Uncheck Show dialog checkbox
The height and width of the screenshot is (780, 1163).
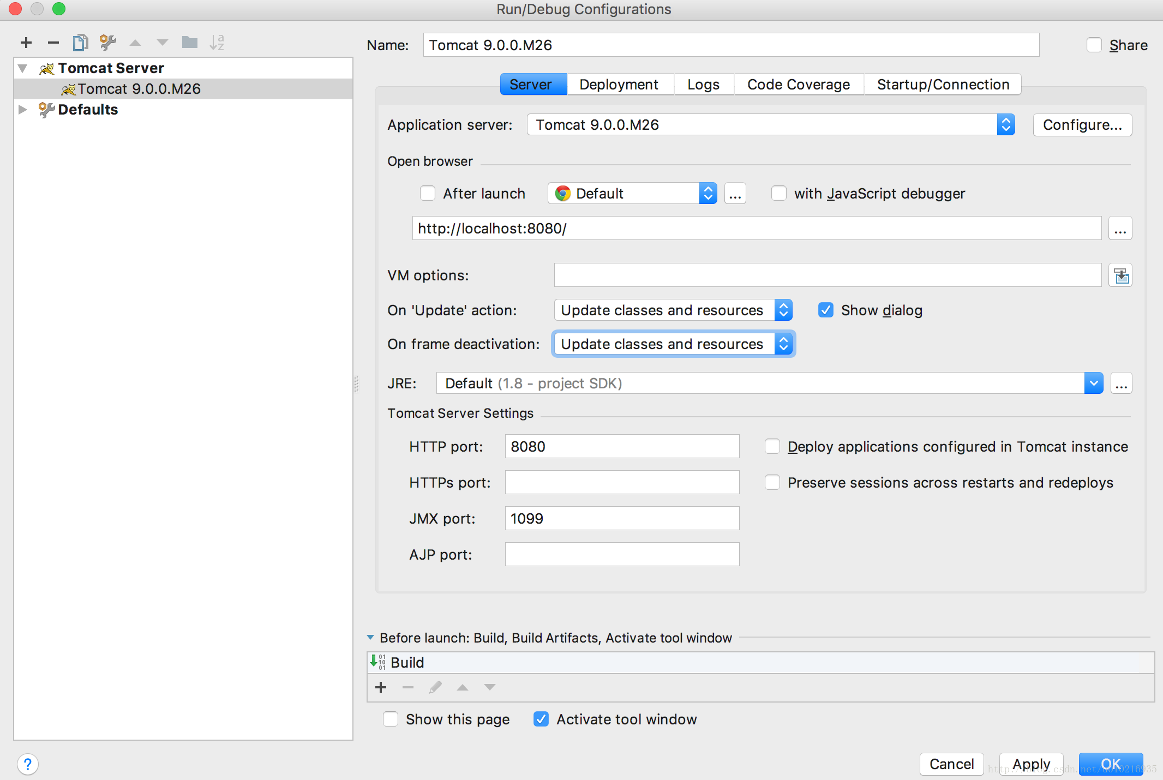point(826,310)
